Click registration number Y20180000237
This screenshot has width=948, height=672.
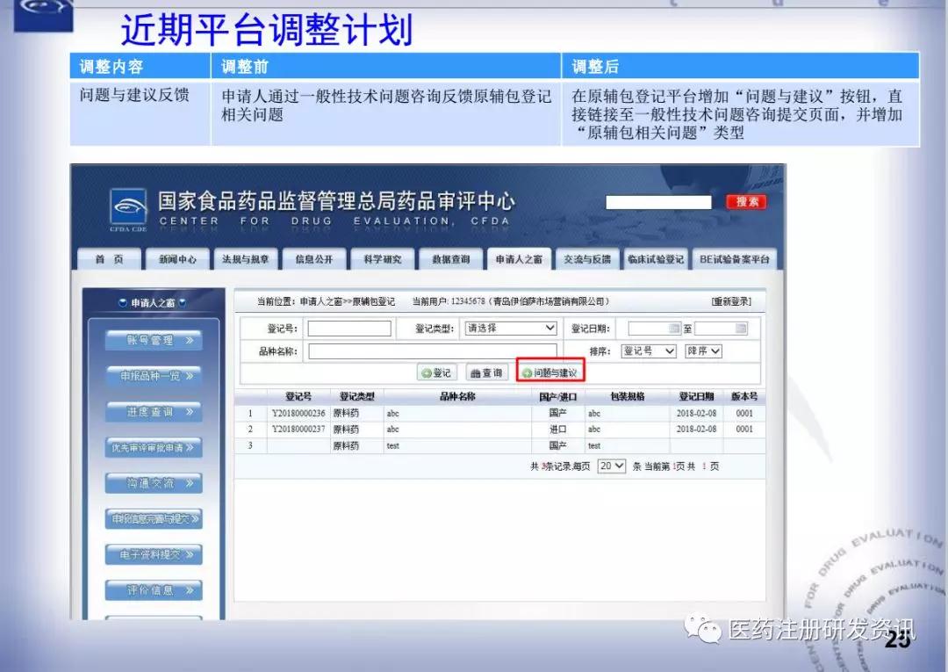pyautogui.click(x=298, y=429)
